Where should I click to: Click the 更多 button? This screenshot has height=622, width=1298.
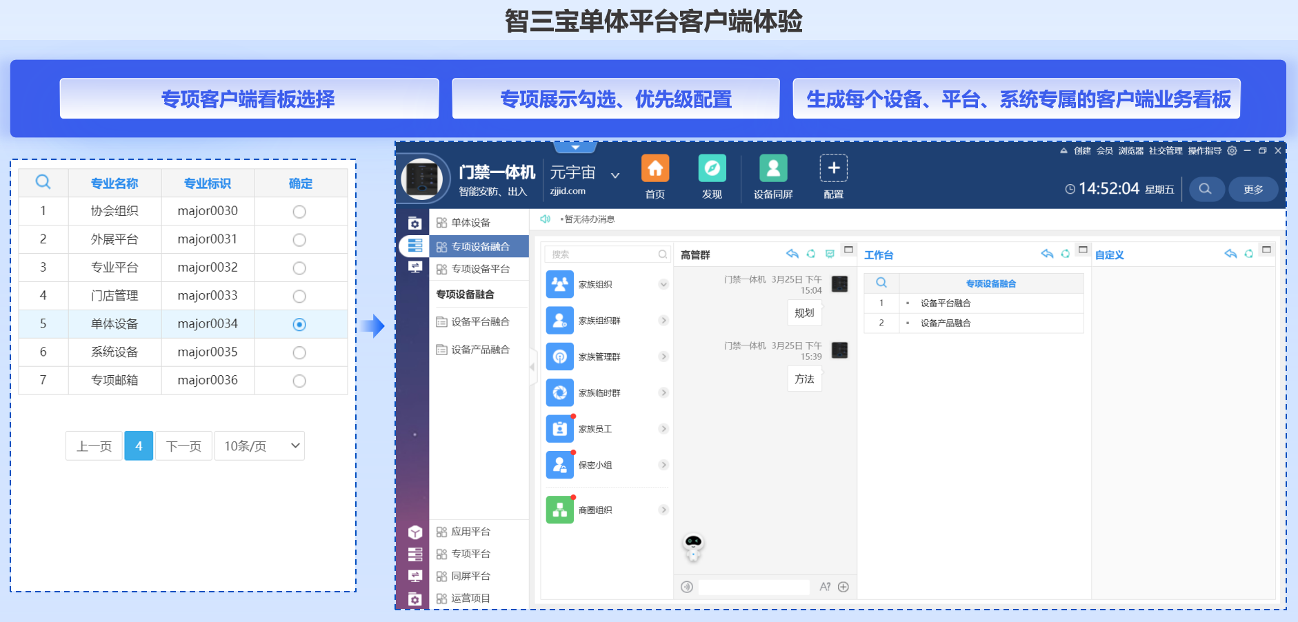(x=1253, y=189)
